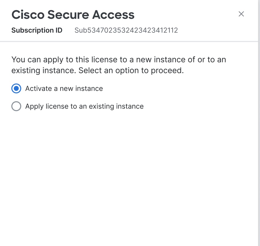The image size is (260, 246).
Task: Click the blank area below the radio options
Action: tap(129, 174)
